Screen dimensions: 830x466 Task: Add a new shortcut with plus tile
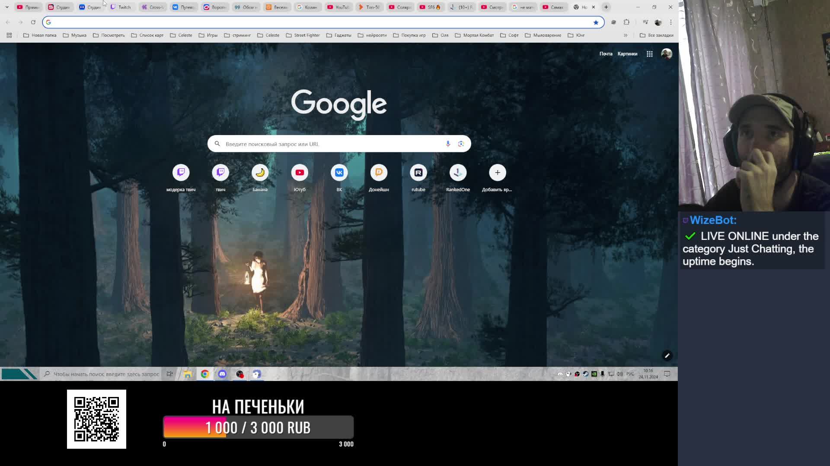[x=497, y=173]
